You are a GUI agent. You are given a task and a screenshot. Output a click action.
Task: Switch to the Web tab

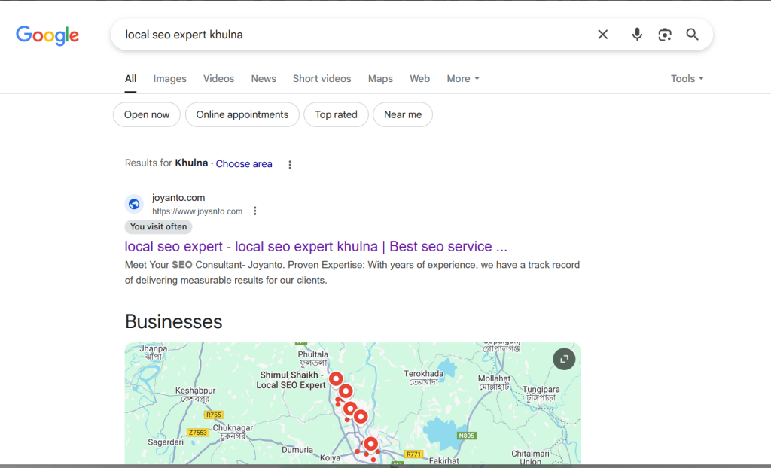pos(419,79)
